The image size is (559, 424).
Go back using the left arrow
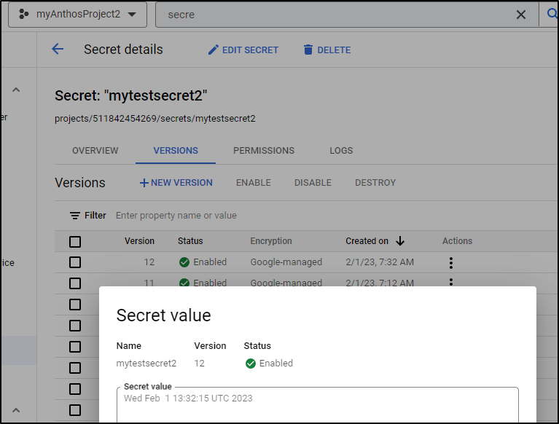pyautogui.click(x=58, y=49)
